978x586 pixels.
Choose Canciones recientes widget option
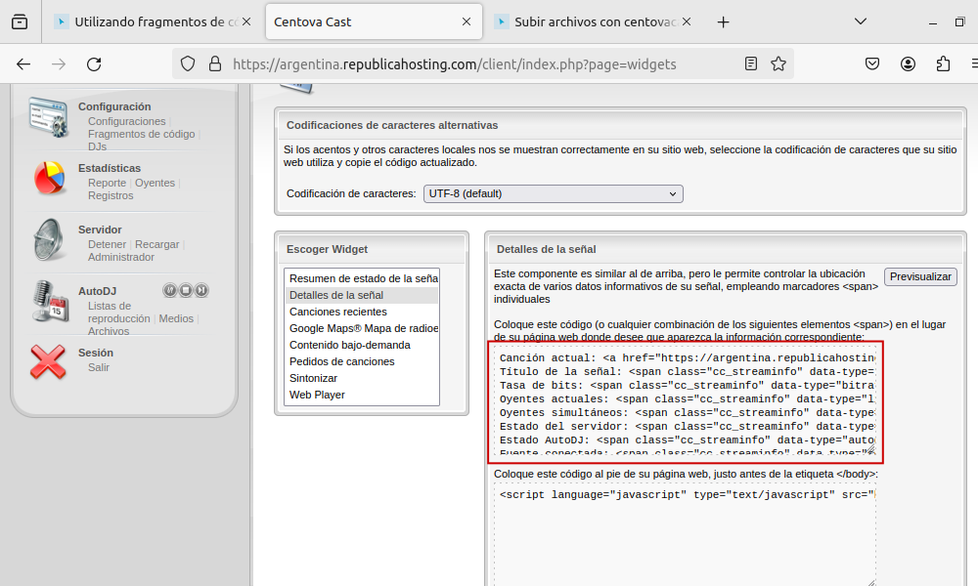(337, 312)
